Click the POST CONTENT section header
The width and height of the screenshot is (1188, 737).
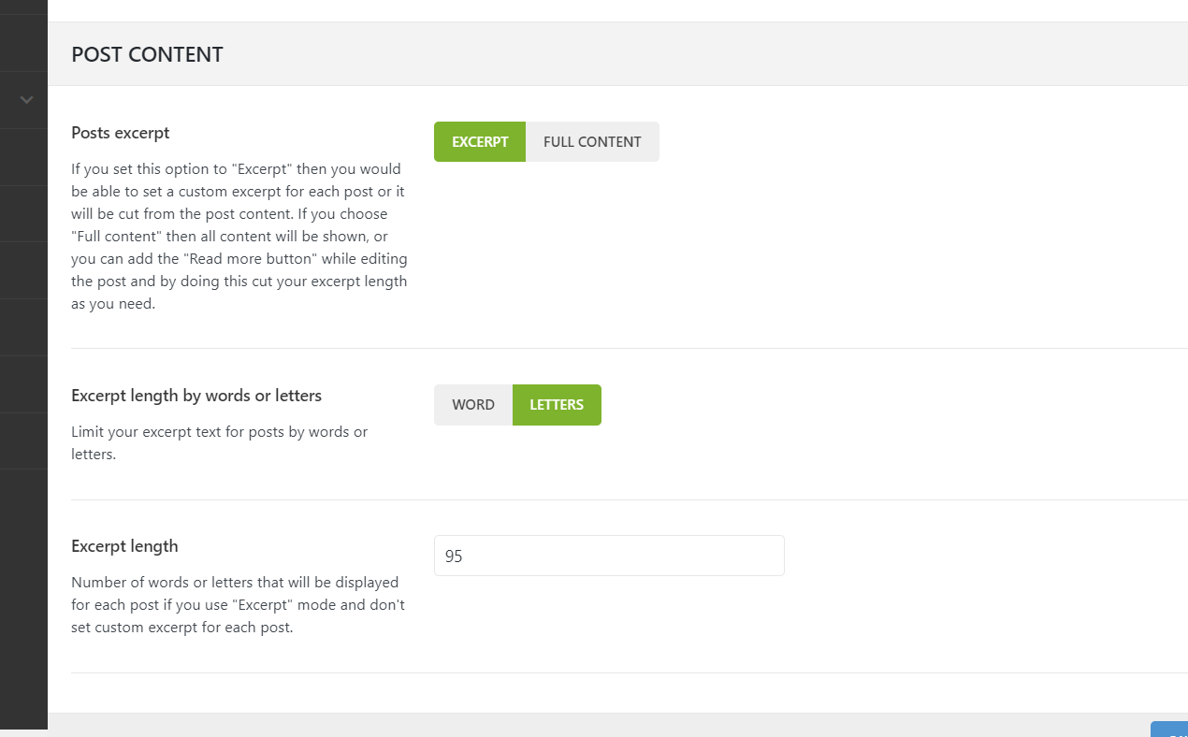click(x=148, y=54)
